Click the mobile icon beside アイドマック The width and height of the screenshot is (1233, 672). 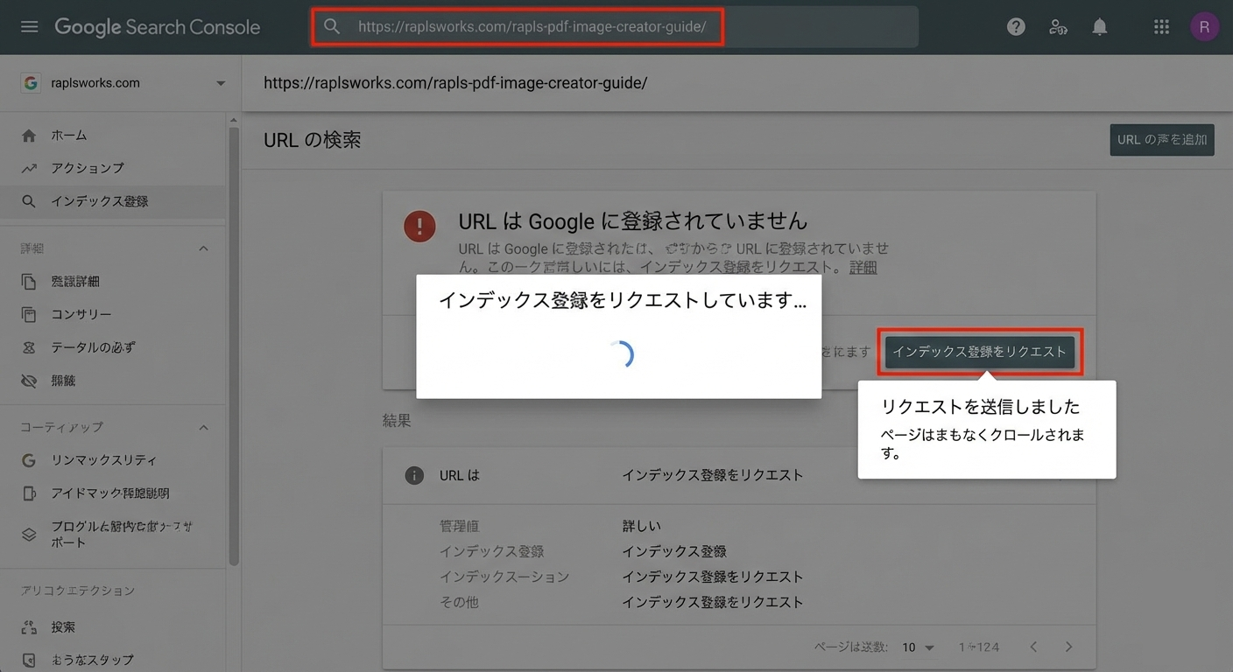click(x=29, y=493)
